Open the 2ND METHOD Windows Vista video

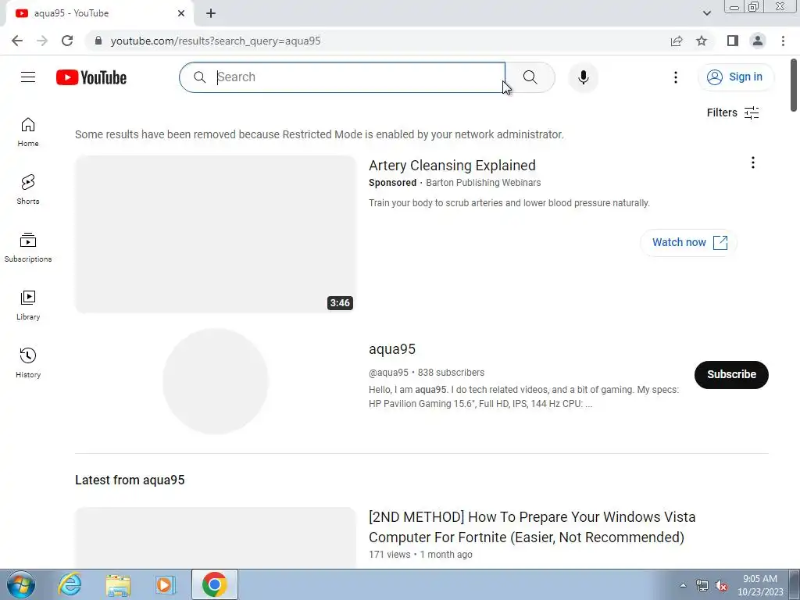tap(532, 527)
